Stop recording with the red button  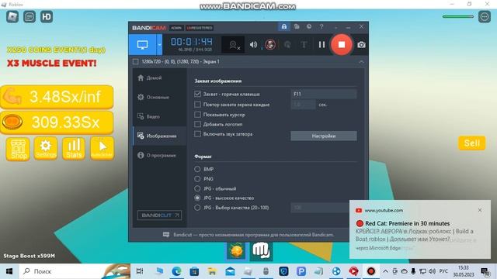click(342, 45)
